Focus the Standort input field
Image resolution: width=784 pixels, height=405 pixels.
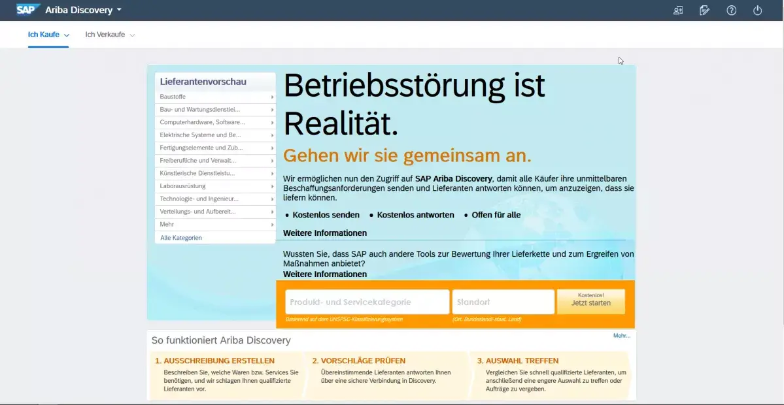[503, 302]
